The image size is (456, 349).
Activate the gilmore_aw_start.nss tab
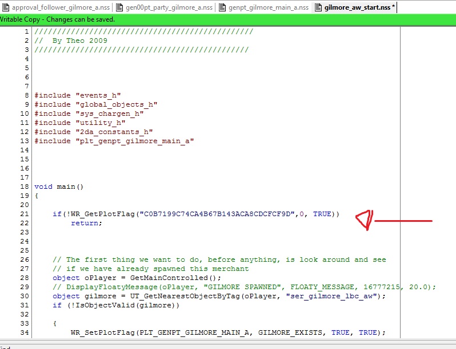pyautogui.click(x=359, y=7)
